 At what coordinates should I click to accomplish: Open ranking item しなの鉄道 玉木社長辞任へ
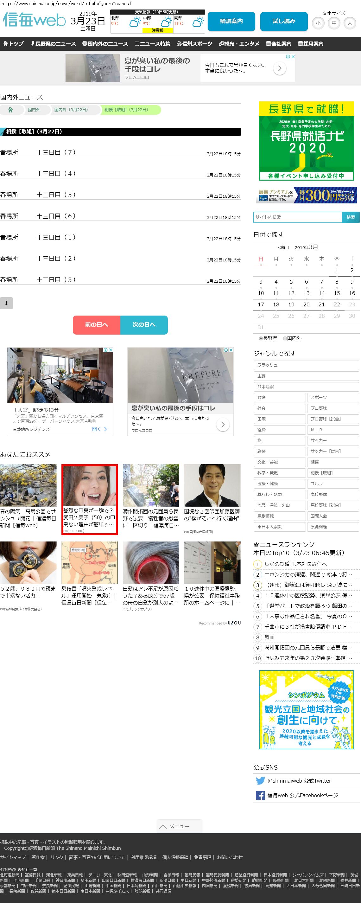(x=295, y=564)
